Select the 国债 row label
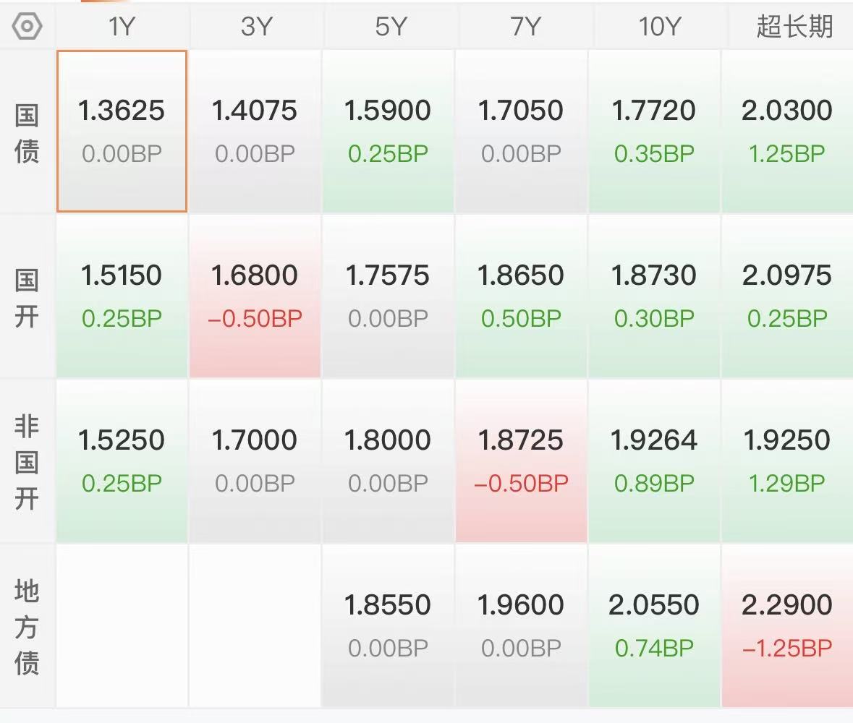Viewport: 853px width, 723px height. pos(27,132)
